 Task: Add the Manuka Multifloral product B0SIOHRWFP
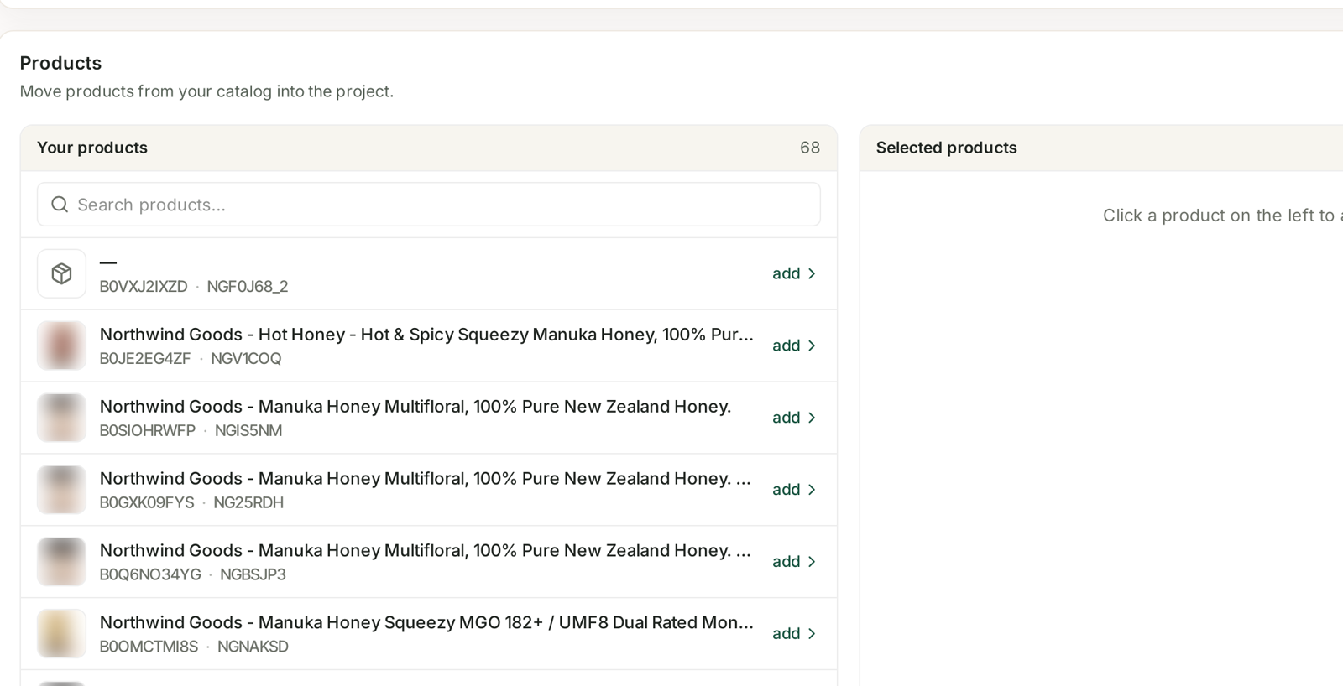coord(794,418)
